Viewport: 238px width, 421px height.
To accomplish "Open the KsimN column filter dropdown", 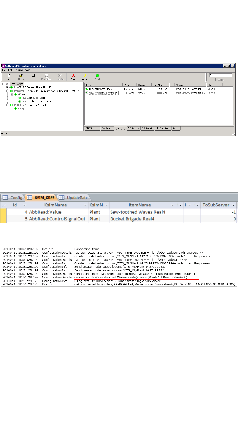I will tap(106, 205).
